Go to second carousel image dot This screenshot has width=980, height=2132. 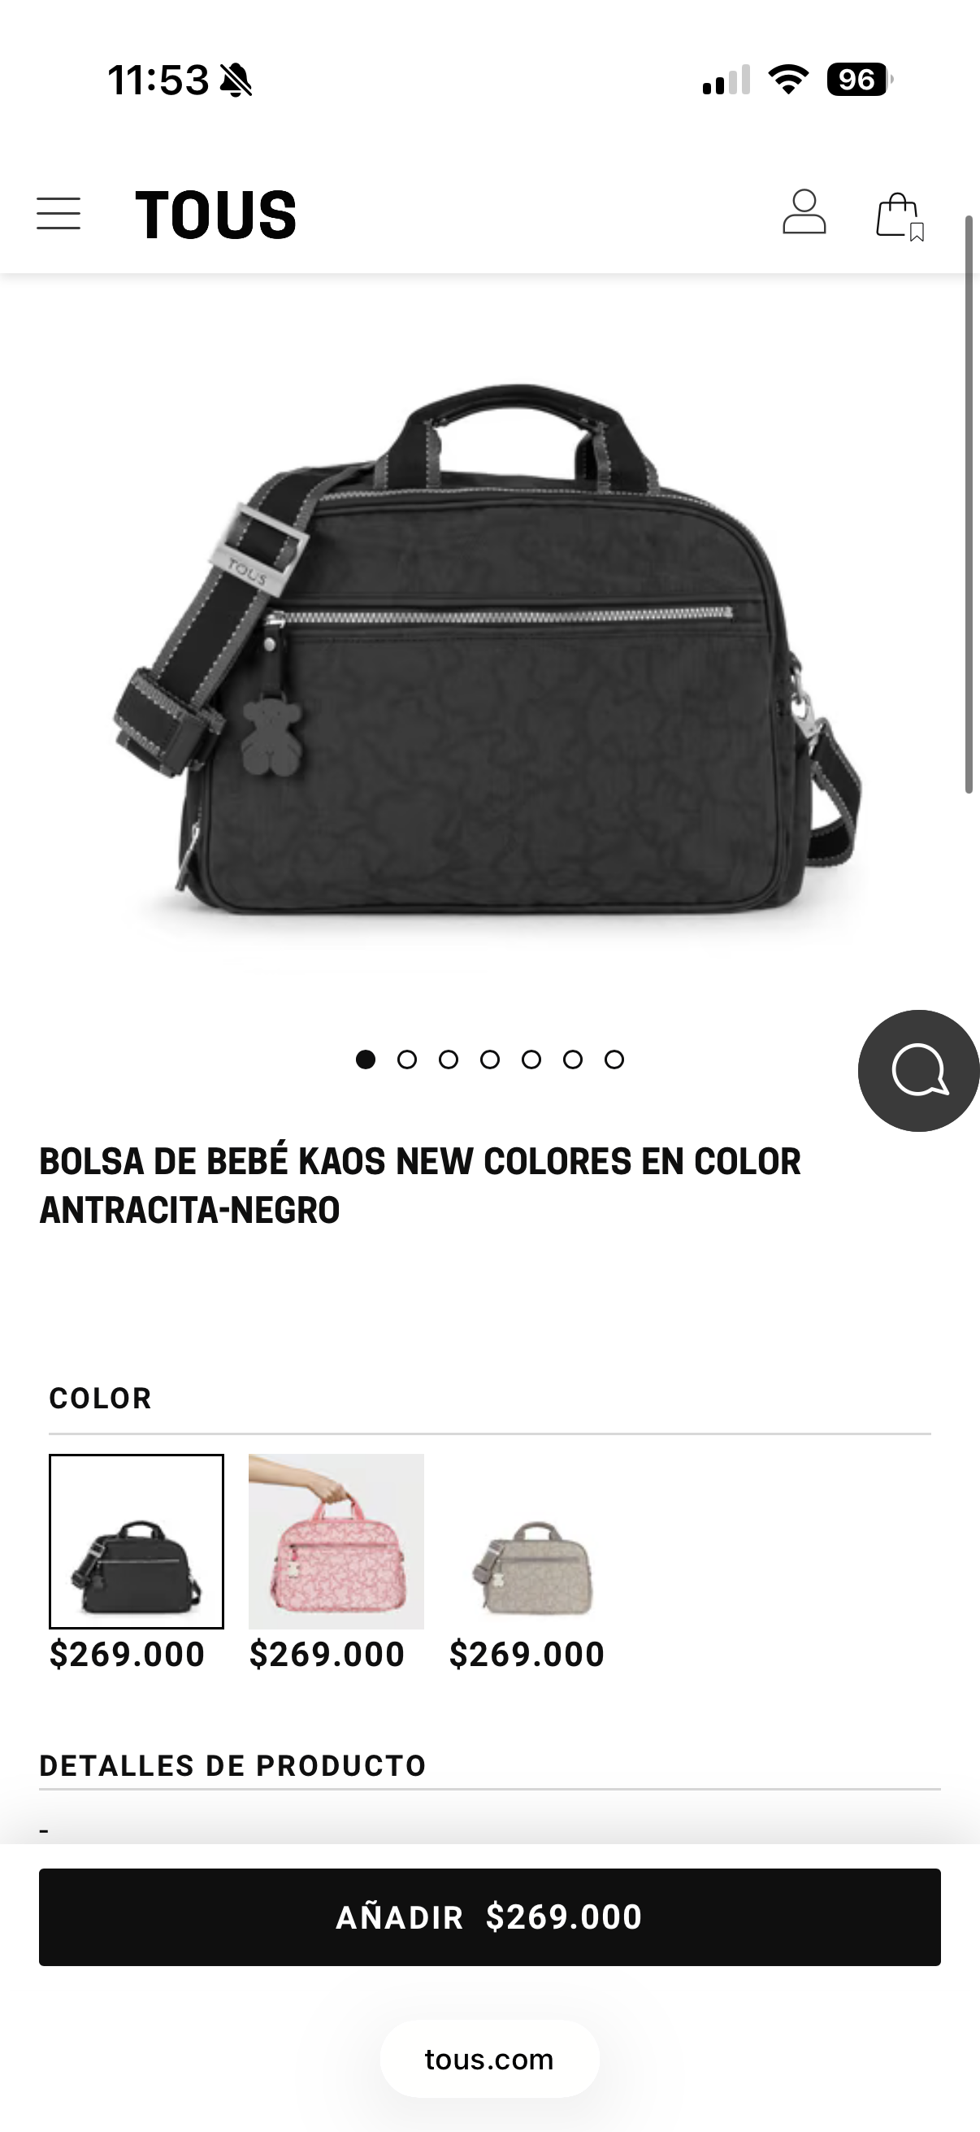click(x=407, y=1059)
